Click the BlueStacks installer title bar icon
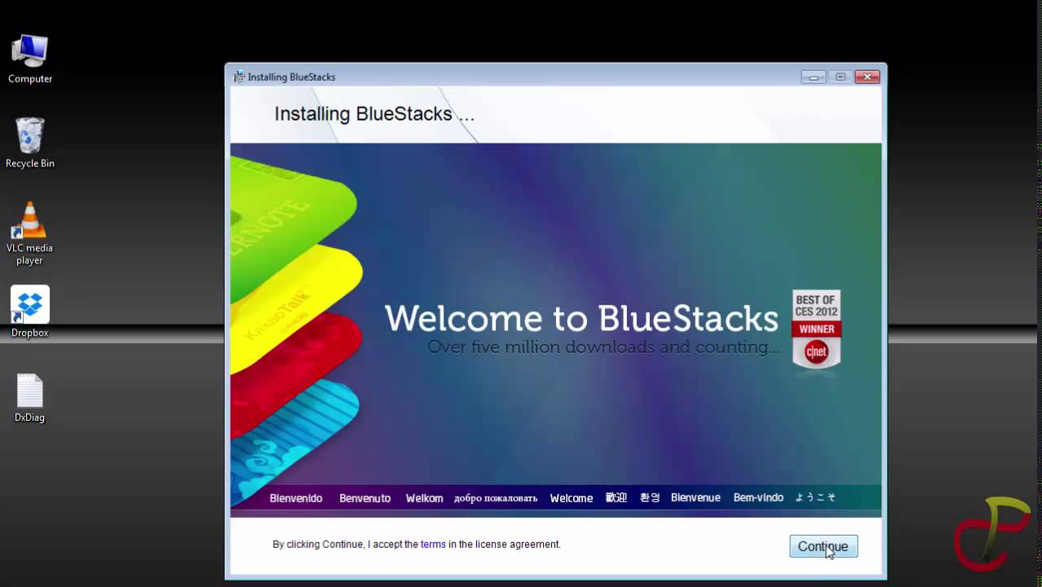The width and height of the screenshot is (1042, 587). (x=239, y=77)
